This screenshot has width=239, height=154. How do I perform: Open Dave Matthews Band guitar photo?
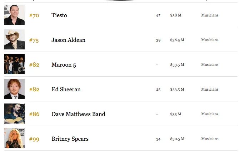14,114
